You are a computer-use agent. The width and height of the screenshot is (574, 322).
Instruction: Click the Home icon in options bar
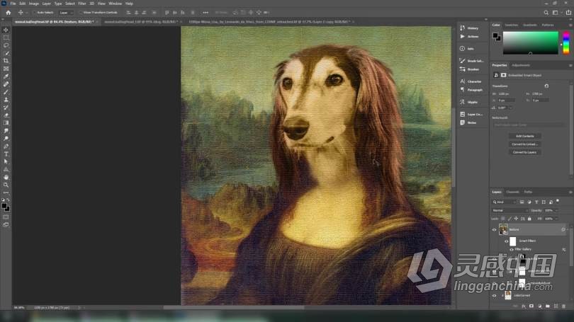(8, 13)
